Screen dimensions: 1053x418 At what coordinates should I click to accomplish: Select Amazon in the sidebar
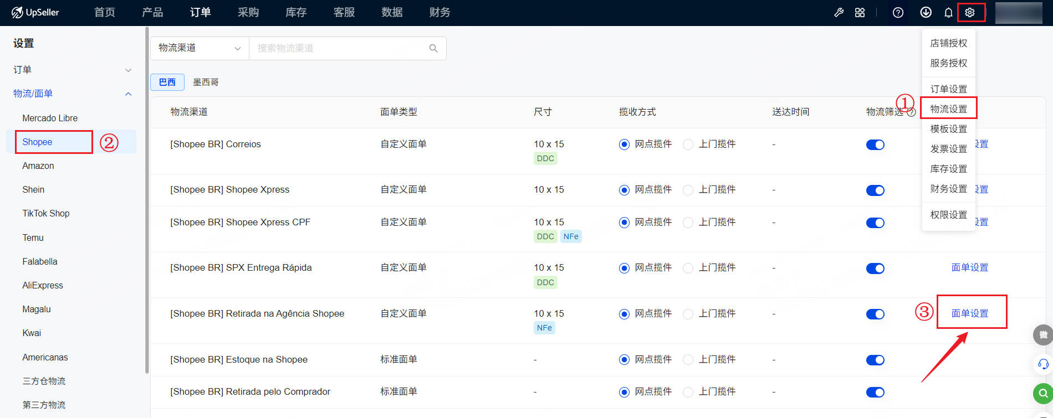(38, 166)
